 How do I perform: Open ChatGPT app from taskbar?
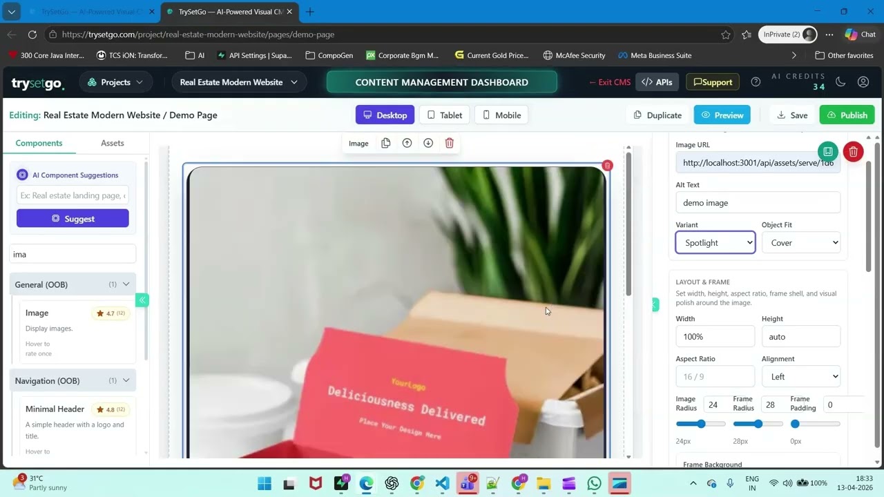tap(392, 483)
